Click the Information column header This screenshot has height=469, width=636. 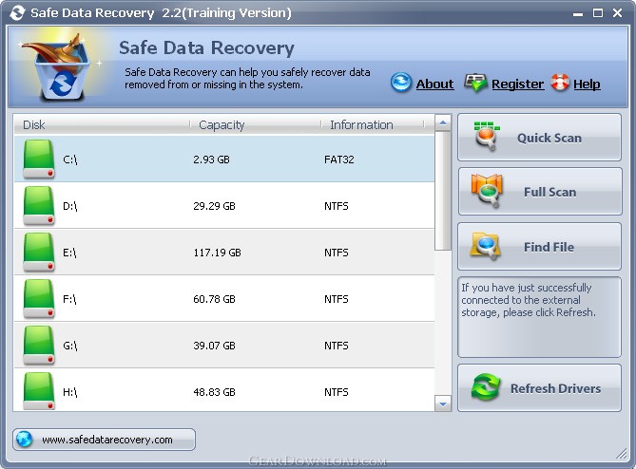(x=373, y=124)
